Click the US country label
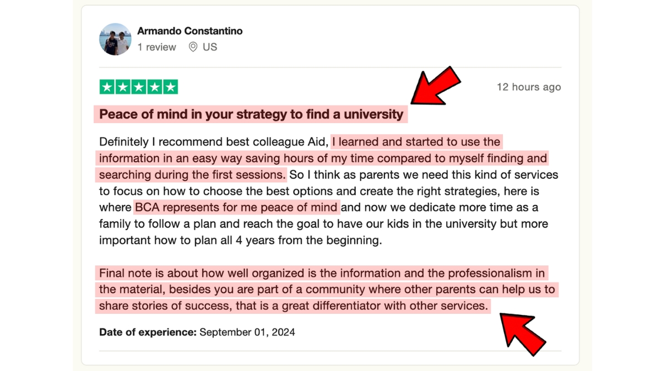Image resolution: width=661 pixels, height=371 pixels. [x=210, y=47]
